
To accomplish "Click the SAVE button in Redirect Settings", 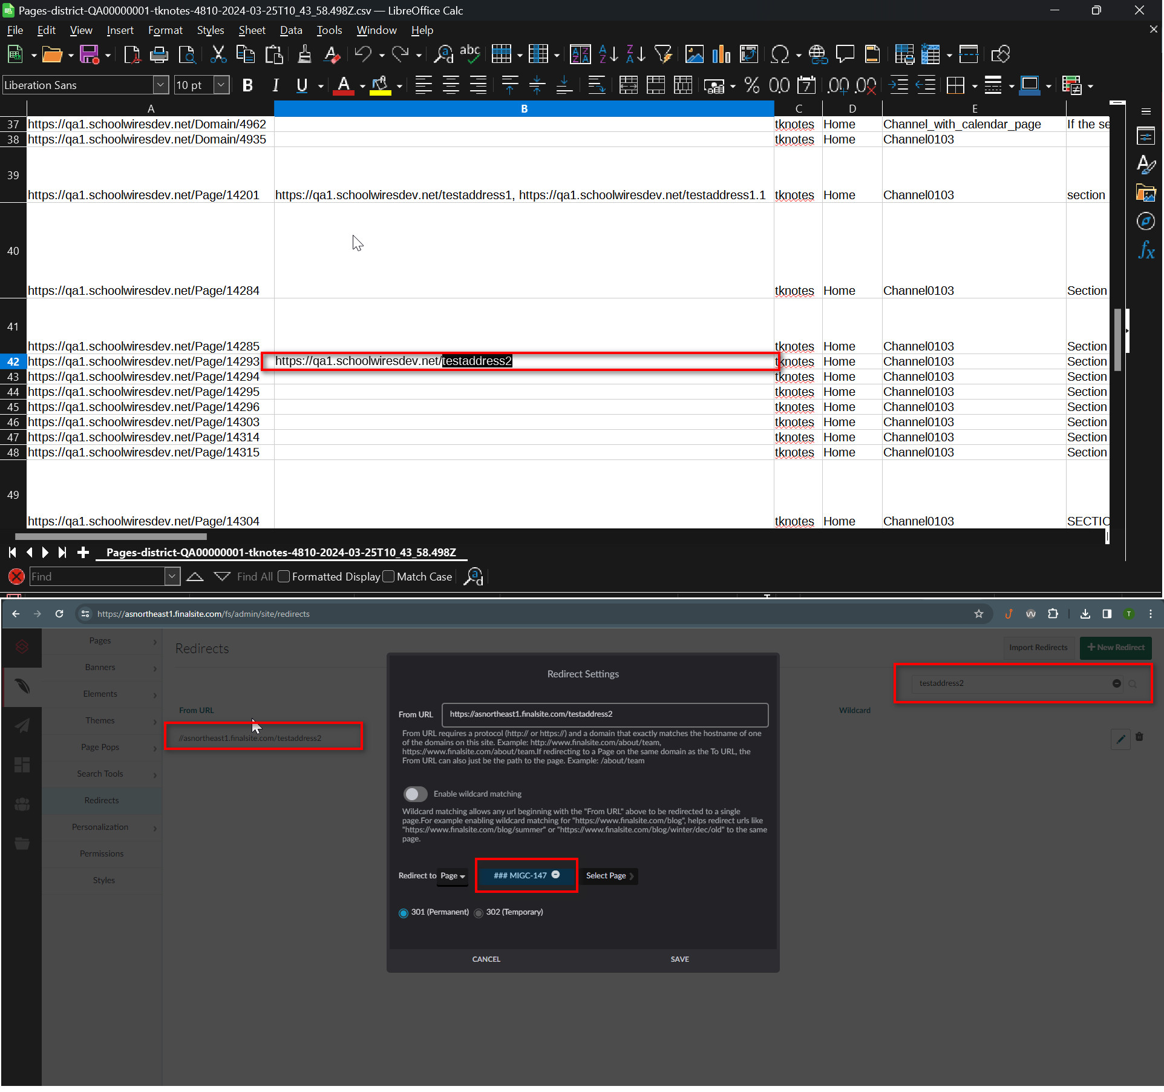I will tap(679, 959).
